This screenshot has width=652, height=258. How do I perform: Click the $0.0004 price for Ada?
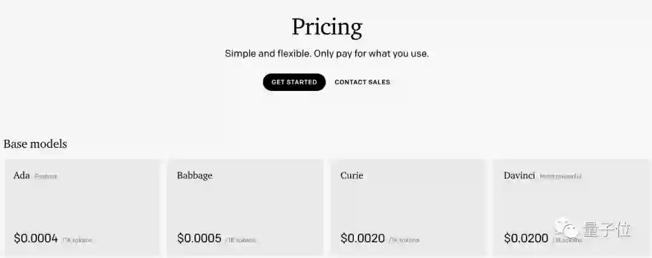[x=36, y=238]
